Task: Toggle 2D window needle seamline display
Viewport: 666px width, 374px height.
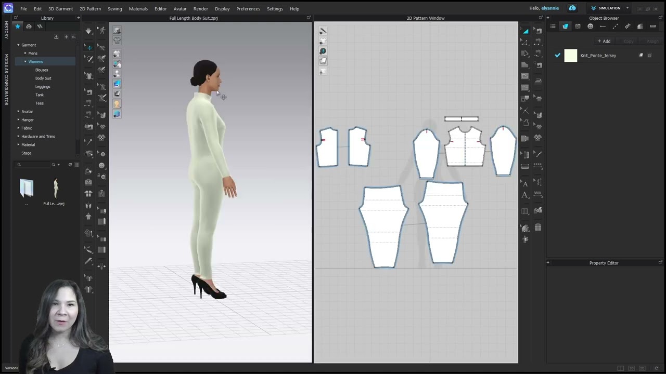Action: [x=323, y=31]
